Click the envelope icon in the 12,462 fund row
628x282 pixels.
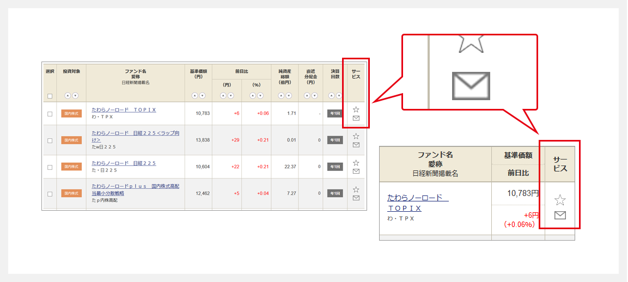[x=356, y=198]
